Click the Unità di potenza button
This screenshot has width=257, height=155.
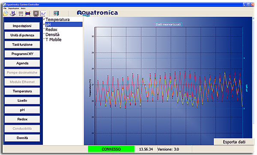[22, 35]
